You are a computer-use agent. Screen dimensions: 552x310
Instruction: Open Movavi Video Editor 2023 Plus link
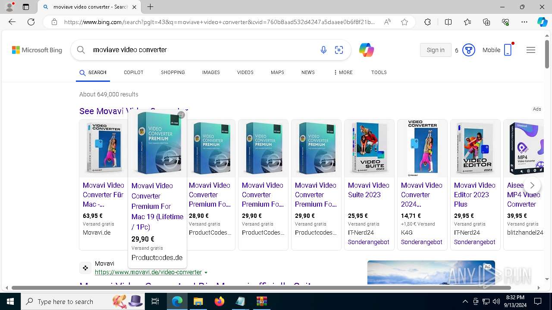coord(475,195)
